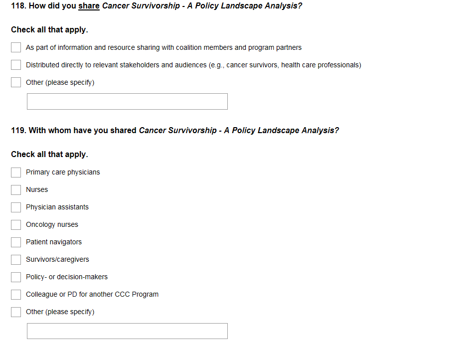Screen dimensions: 474x351
Task: Tick the Survivors/caregivers checkbox
Action: click(16, 260)
